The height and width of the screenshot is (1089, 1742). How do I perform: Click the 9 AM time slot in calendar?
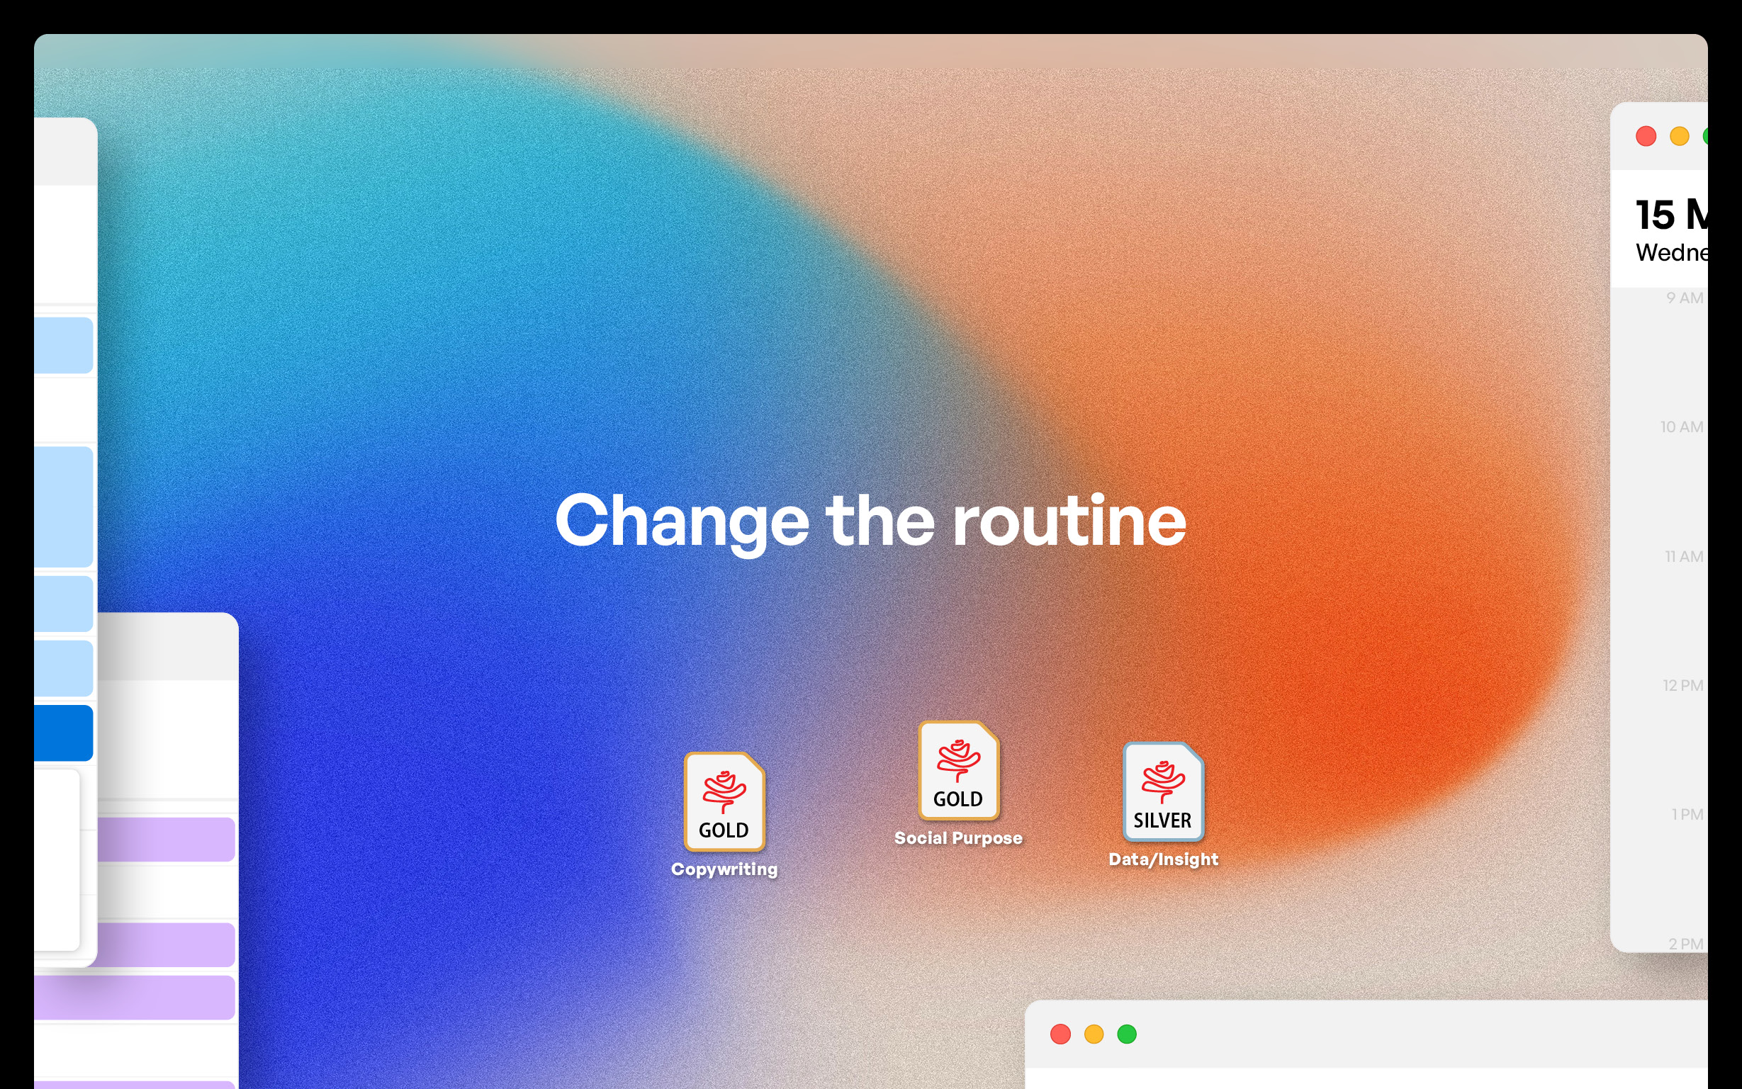point(1685,298)
